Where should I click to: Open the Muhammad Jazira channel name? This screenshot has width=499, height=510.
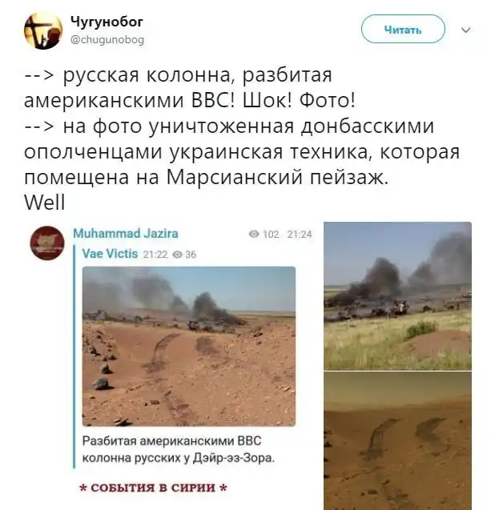pos(126,233)
